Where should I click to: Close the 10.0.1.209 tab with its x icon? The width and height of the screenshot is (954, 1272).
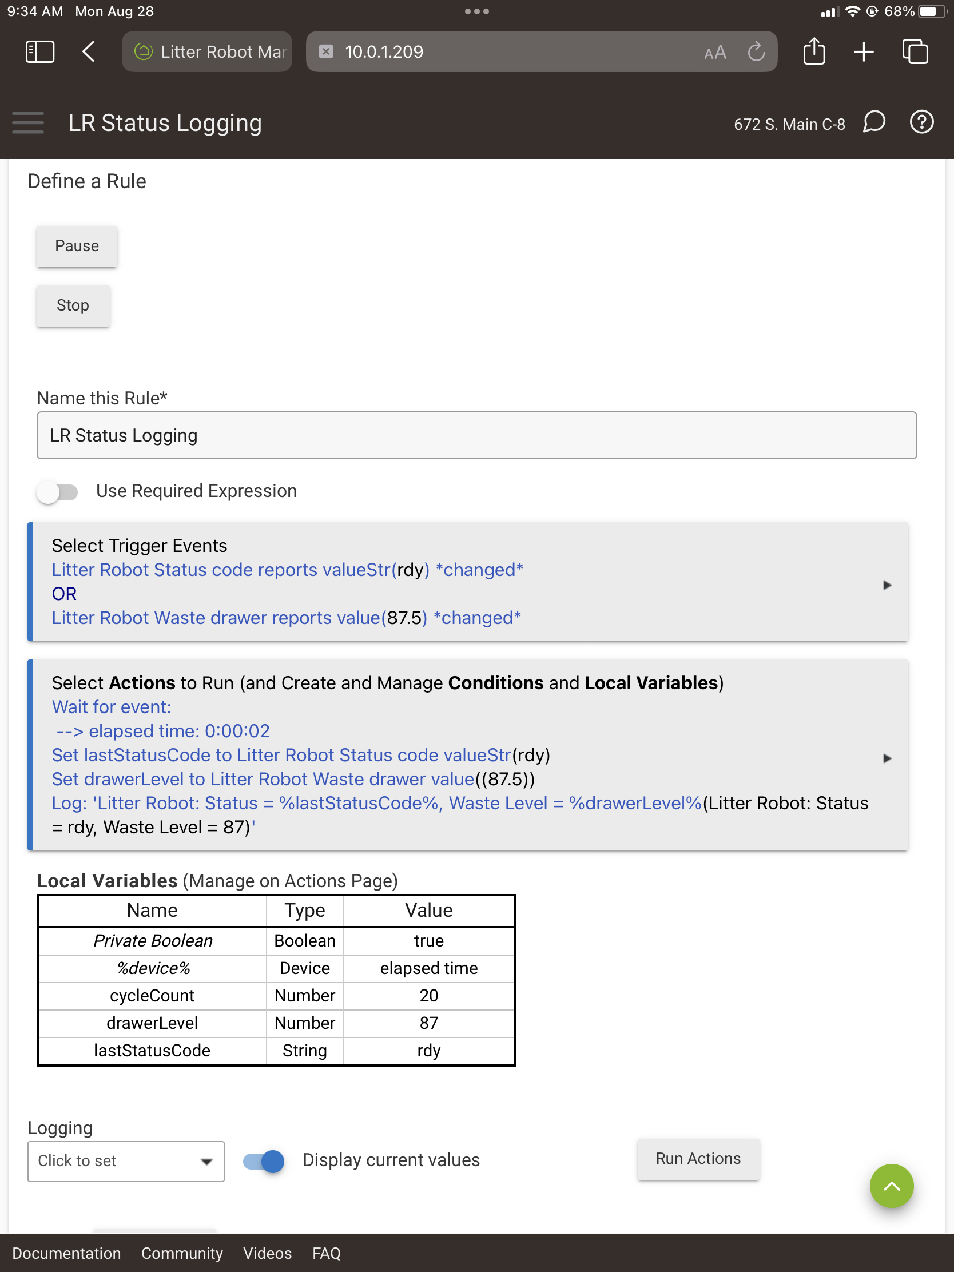click(326, 51)
